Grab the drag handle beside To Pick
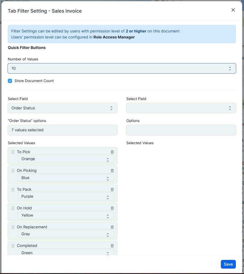244x274 pixels. [13, 152]
